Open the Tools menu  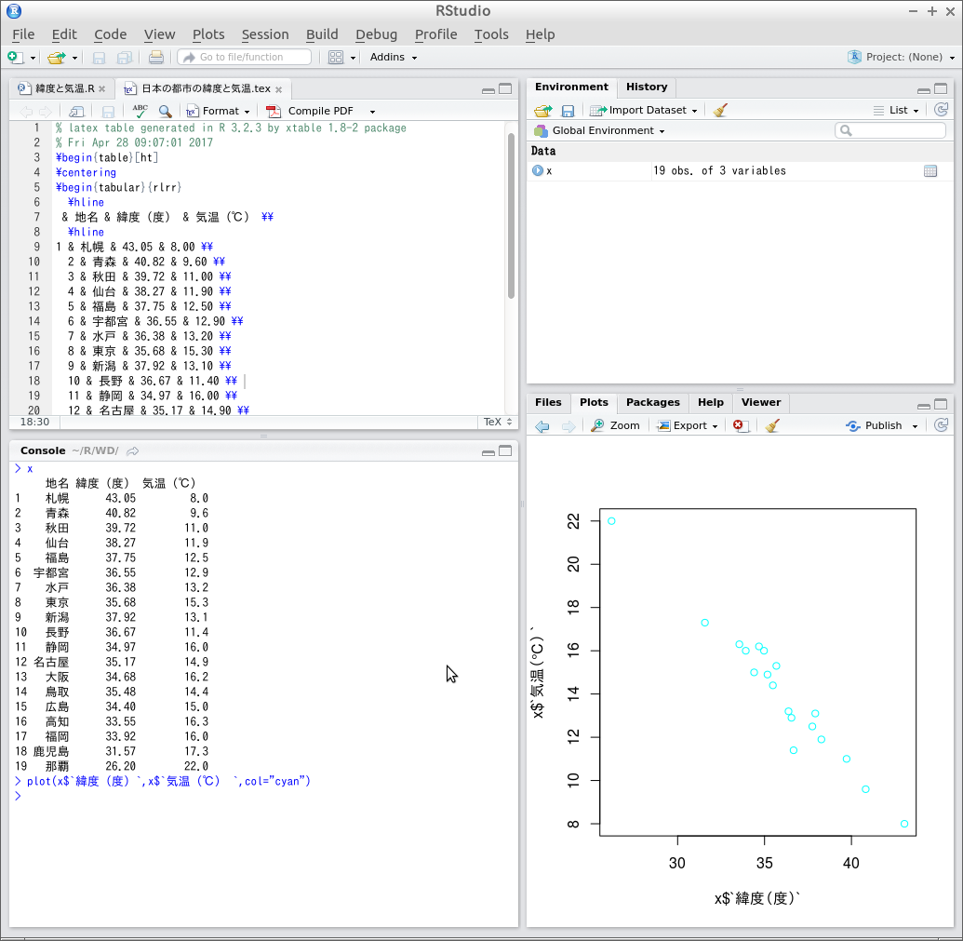point(491,34)
